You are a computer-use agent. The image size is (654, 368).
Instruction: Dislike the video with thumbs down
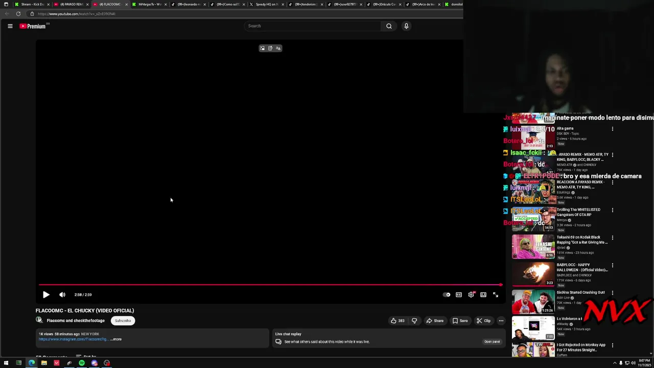[x=414, y=320]
